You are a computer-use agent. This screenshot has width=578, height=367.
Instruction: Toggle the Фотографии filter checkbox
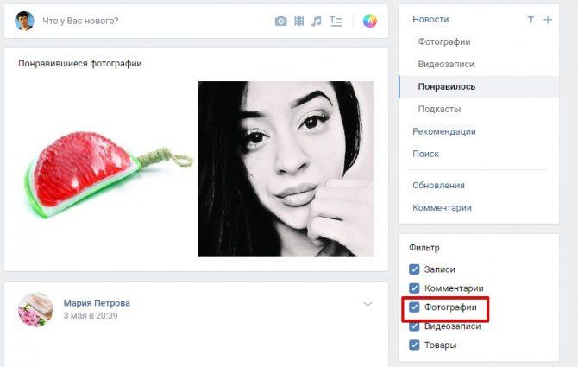pos(414,307)
